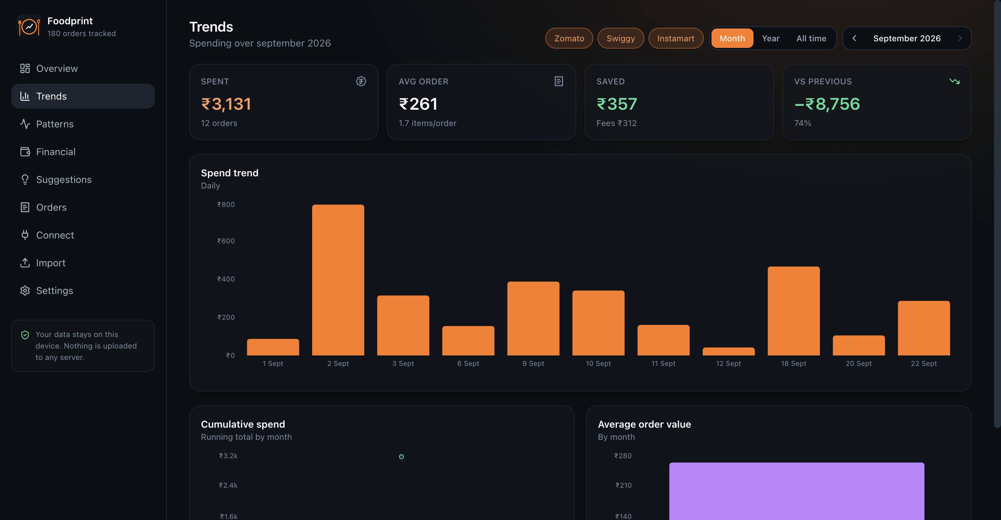Go to the previous month
Viewport: 1001px width, 520px height.
855,38
